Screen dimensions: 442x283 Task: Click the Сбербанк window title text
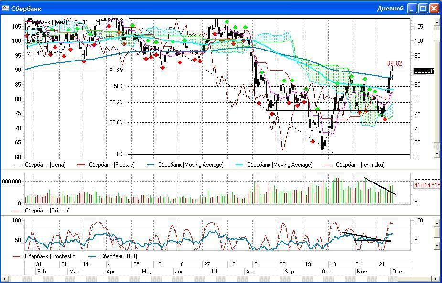26,9
